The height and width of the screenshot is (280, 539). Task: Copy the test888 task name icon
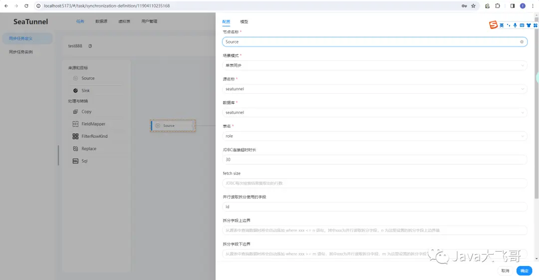(x=90, y=46)
